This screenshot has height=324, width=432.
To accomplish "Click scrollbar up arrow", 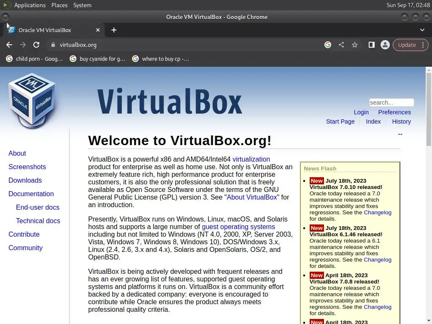I will [x=429, y=70].
